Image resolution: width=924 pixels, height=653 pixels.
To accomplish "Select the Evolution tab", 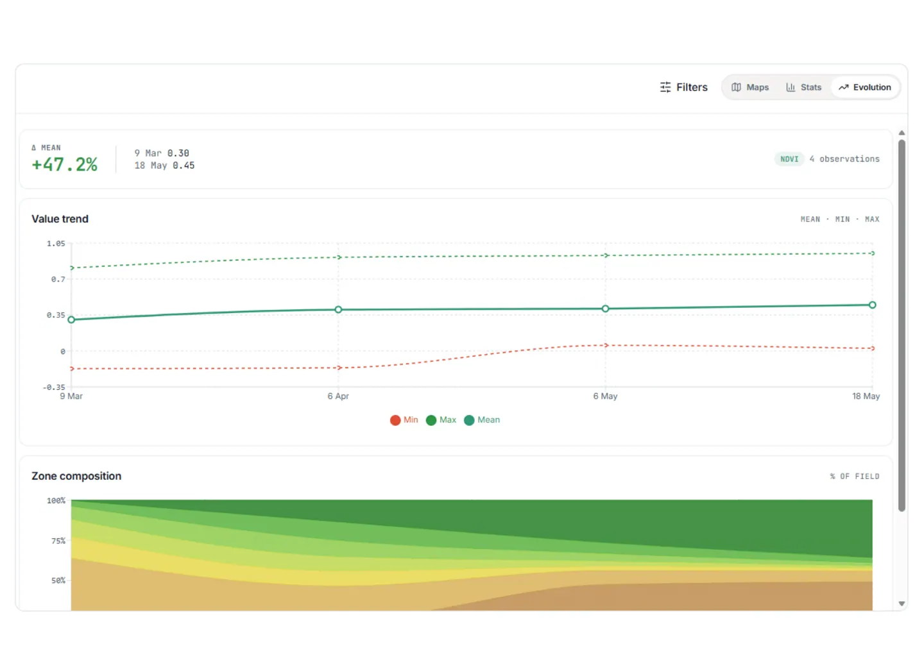I will pyautogui.click(x=865, y=87).
